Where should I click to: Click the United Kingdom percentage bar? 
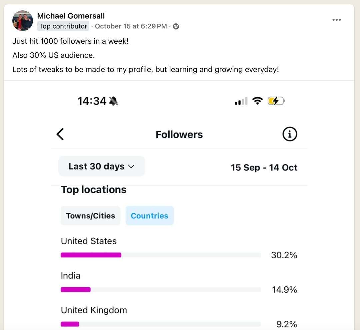pyautogui.click(x=161, y=324)
